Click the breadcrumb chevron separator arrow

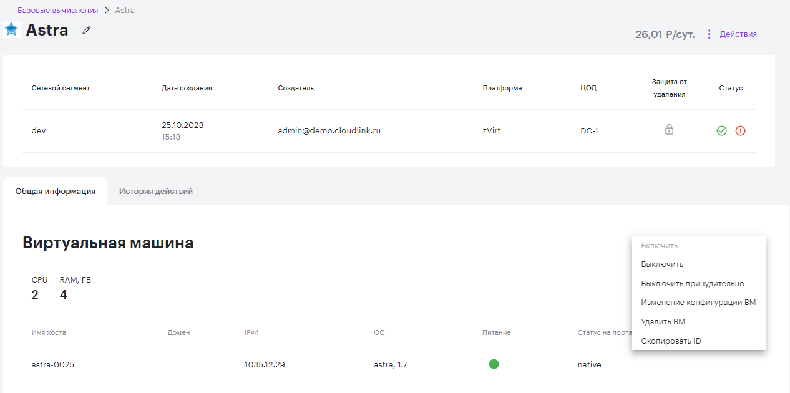(x=107, y=11)
